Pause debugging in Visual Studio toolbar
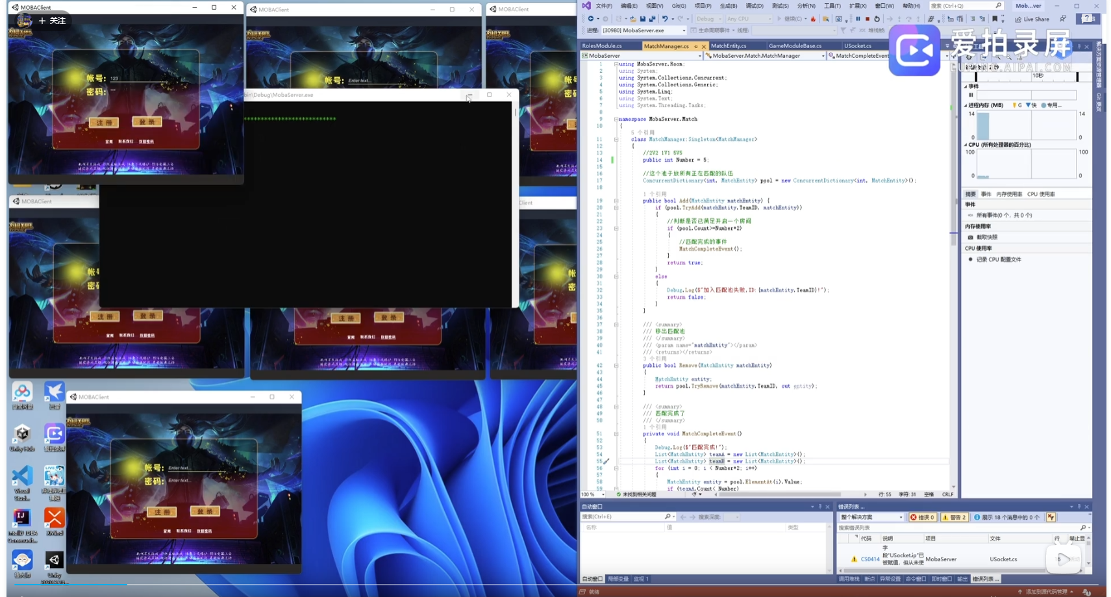1111x597 pixels. coord(858,19)
